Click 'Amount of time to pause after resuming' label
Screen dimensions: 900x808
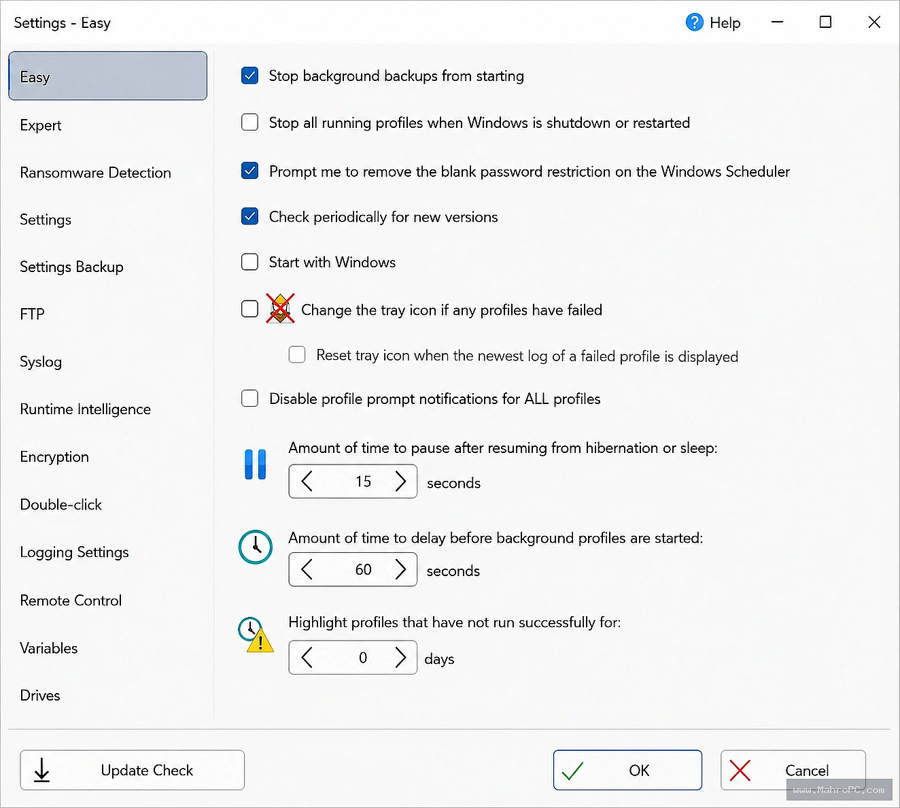tap(503, 448)
